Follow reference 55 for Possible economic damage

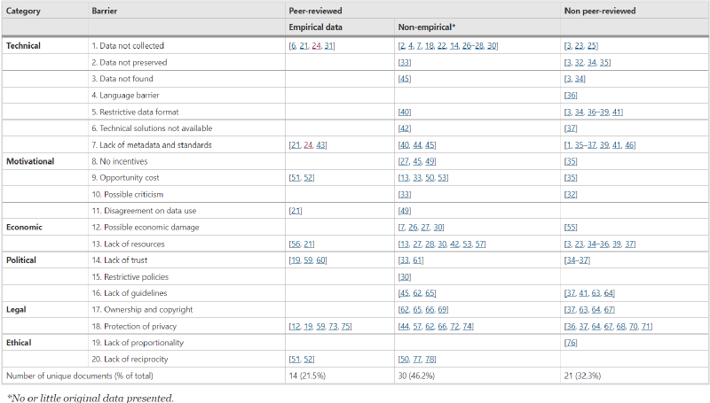pos(571,227)
